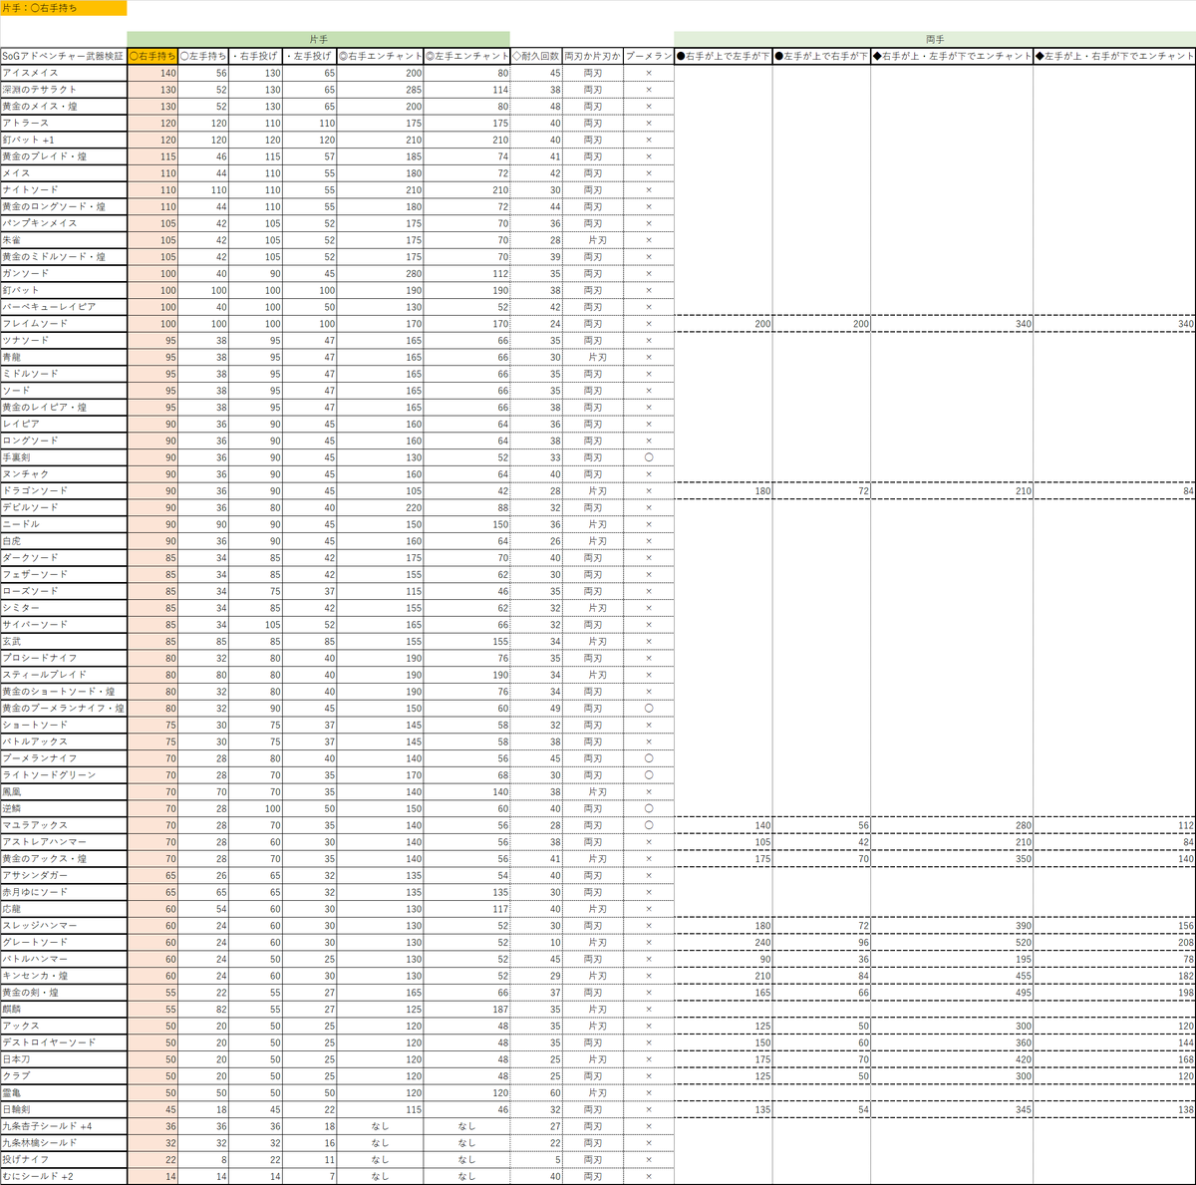Click the '◇耐久回数' column header

click(536, 56)
